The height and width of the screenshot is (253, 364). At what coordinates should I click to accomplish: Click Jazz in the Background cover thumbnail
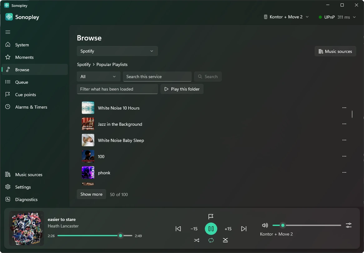(x=88, y=124)
